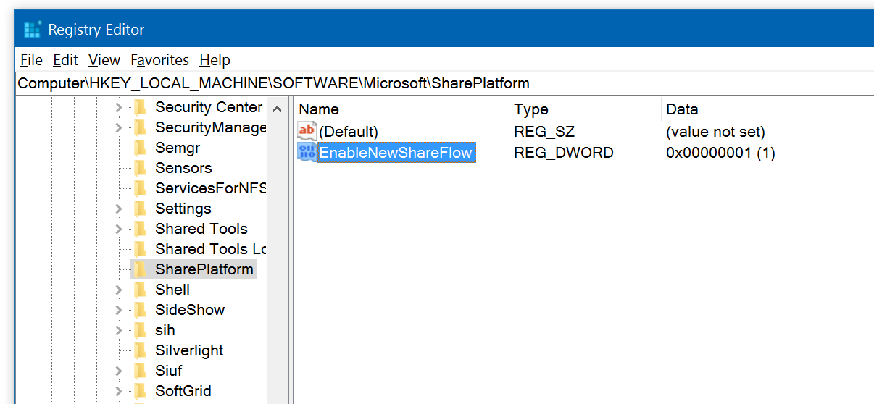
Task: Click the registry path address bar
Action: coord(444,83)
